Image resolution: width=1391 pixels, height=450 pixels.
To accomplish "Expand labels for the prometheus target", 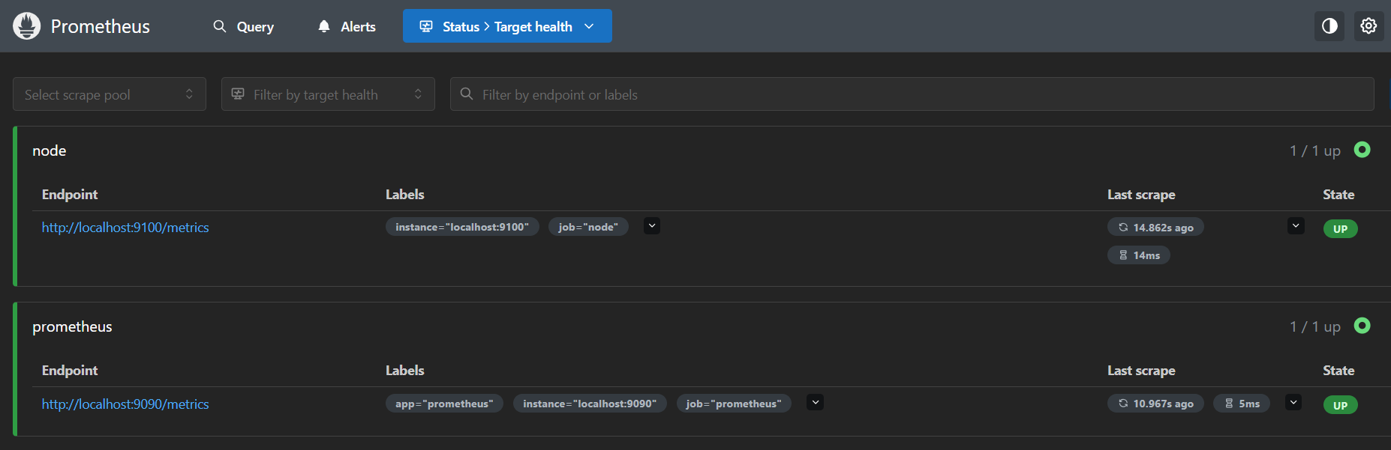I will (816, 403).
